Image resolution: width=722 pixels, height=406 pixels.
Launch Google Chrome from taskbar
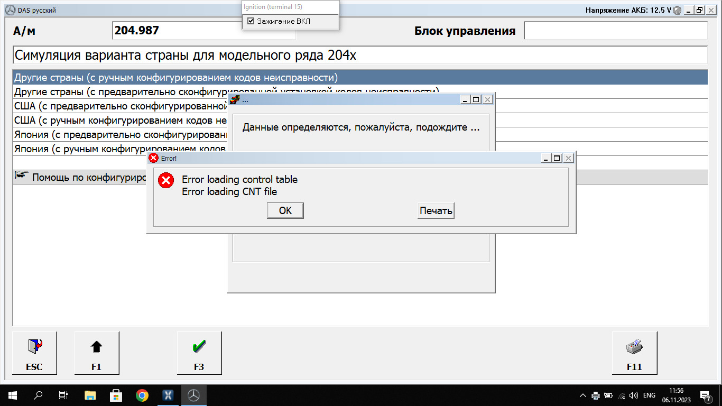[x=142, y=395]
